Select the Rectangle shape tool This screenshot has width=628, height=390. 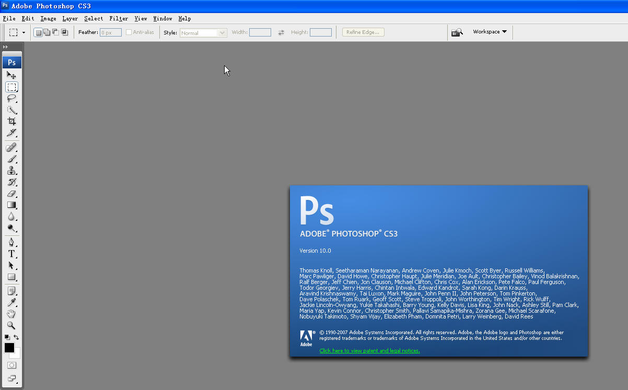pyautogui.click(x=11, y=277)
